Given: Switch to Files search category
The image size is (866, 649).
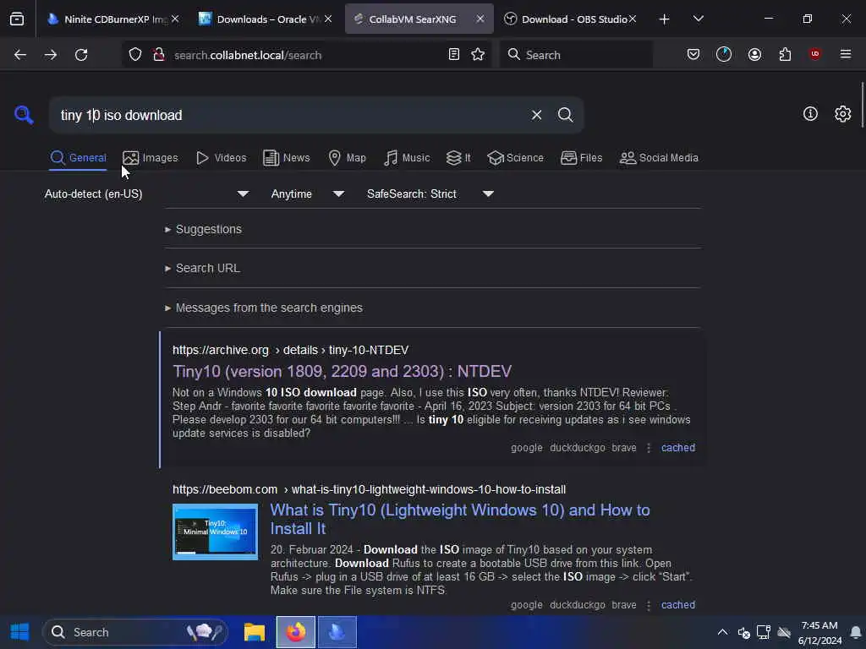Looking at the screenshot, I should tap(581, 158).
